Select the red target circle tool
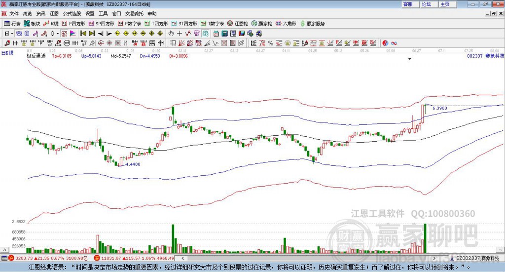505x272 pixels. click(x=101, y=43)
